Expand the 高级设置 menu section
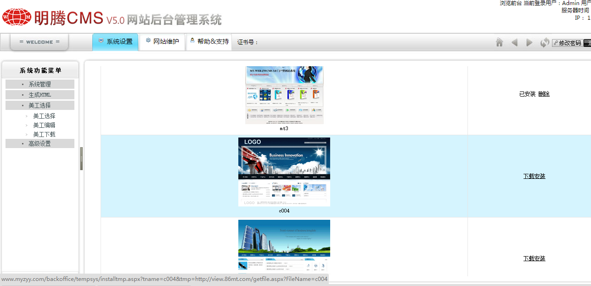 (x=40, y=143)
